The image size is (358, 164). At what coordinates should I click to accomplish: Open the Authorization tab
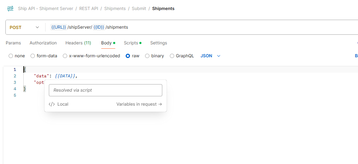pyautogui.click(x=43, y=43)
